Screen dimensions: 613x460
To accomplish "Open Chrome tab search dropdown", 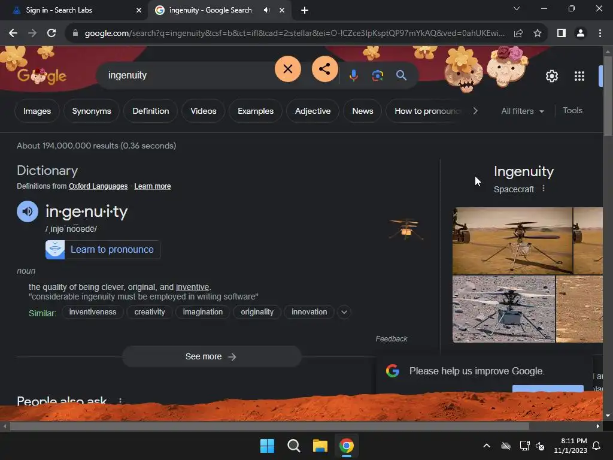I will (517, 8).
